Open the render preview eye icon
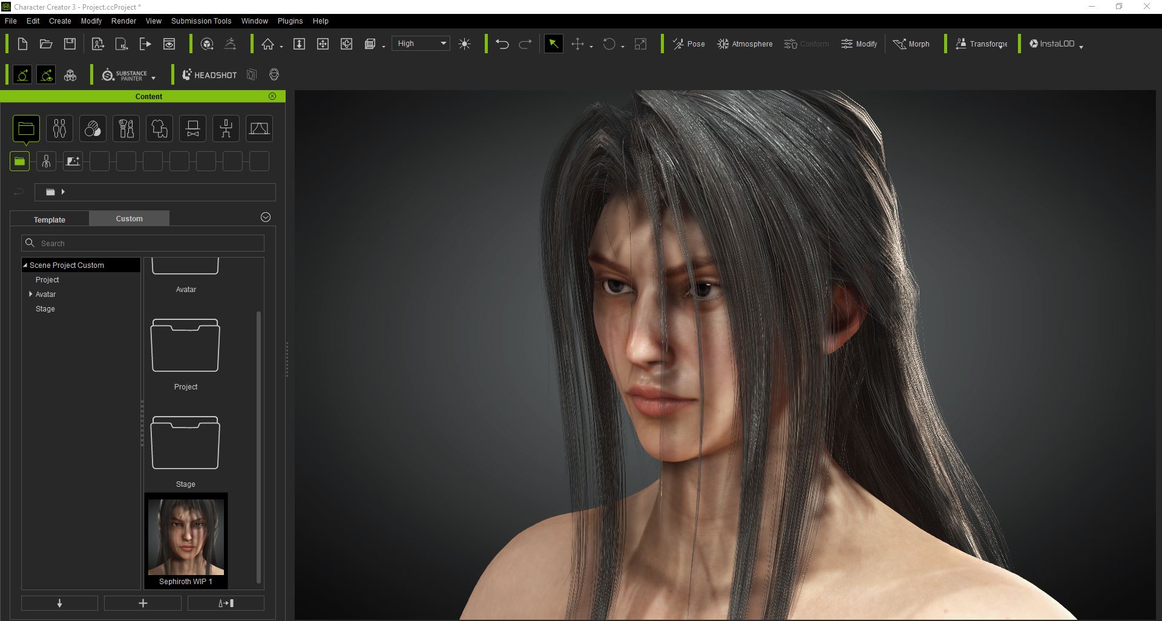The image size is (1162, 621). pos(169,44)
